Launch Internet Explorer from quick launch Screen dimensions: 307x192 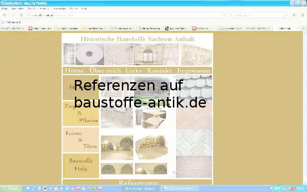pos(34,188)
